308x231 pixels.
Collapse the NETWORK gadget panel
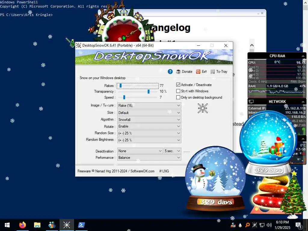point(303,102)
